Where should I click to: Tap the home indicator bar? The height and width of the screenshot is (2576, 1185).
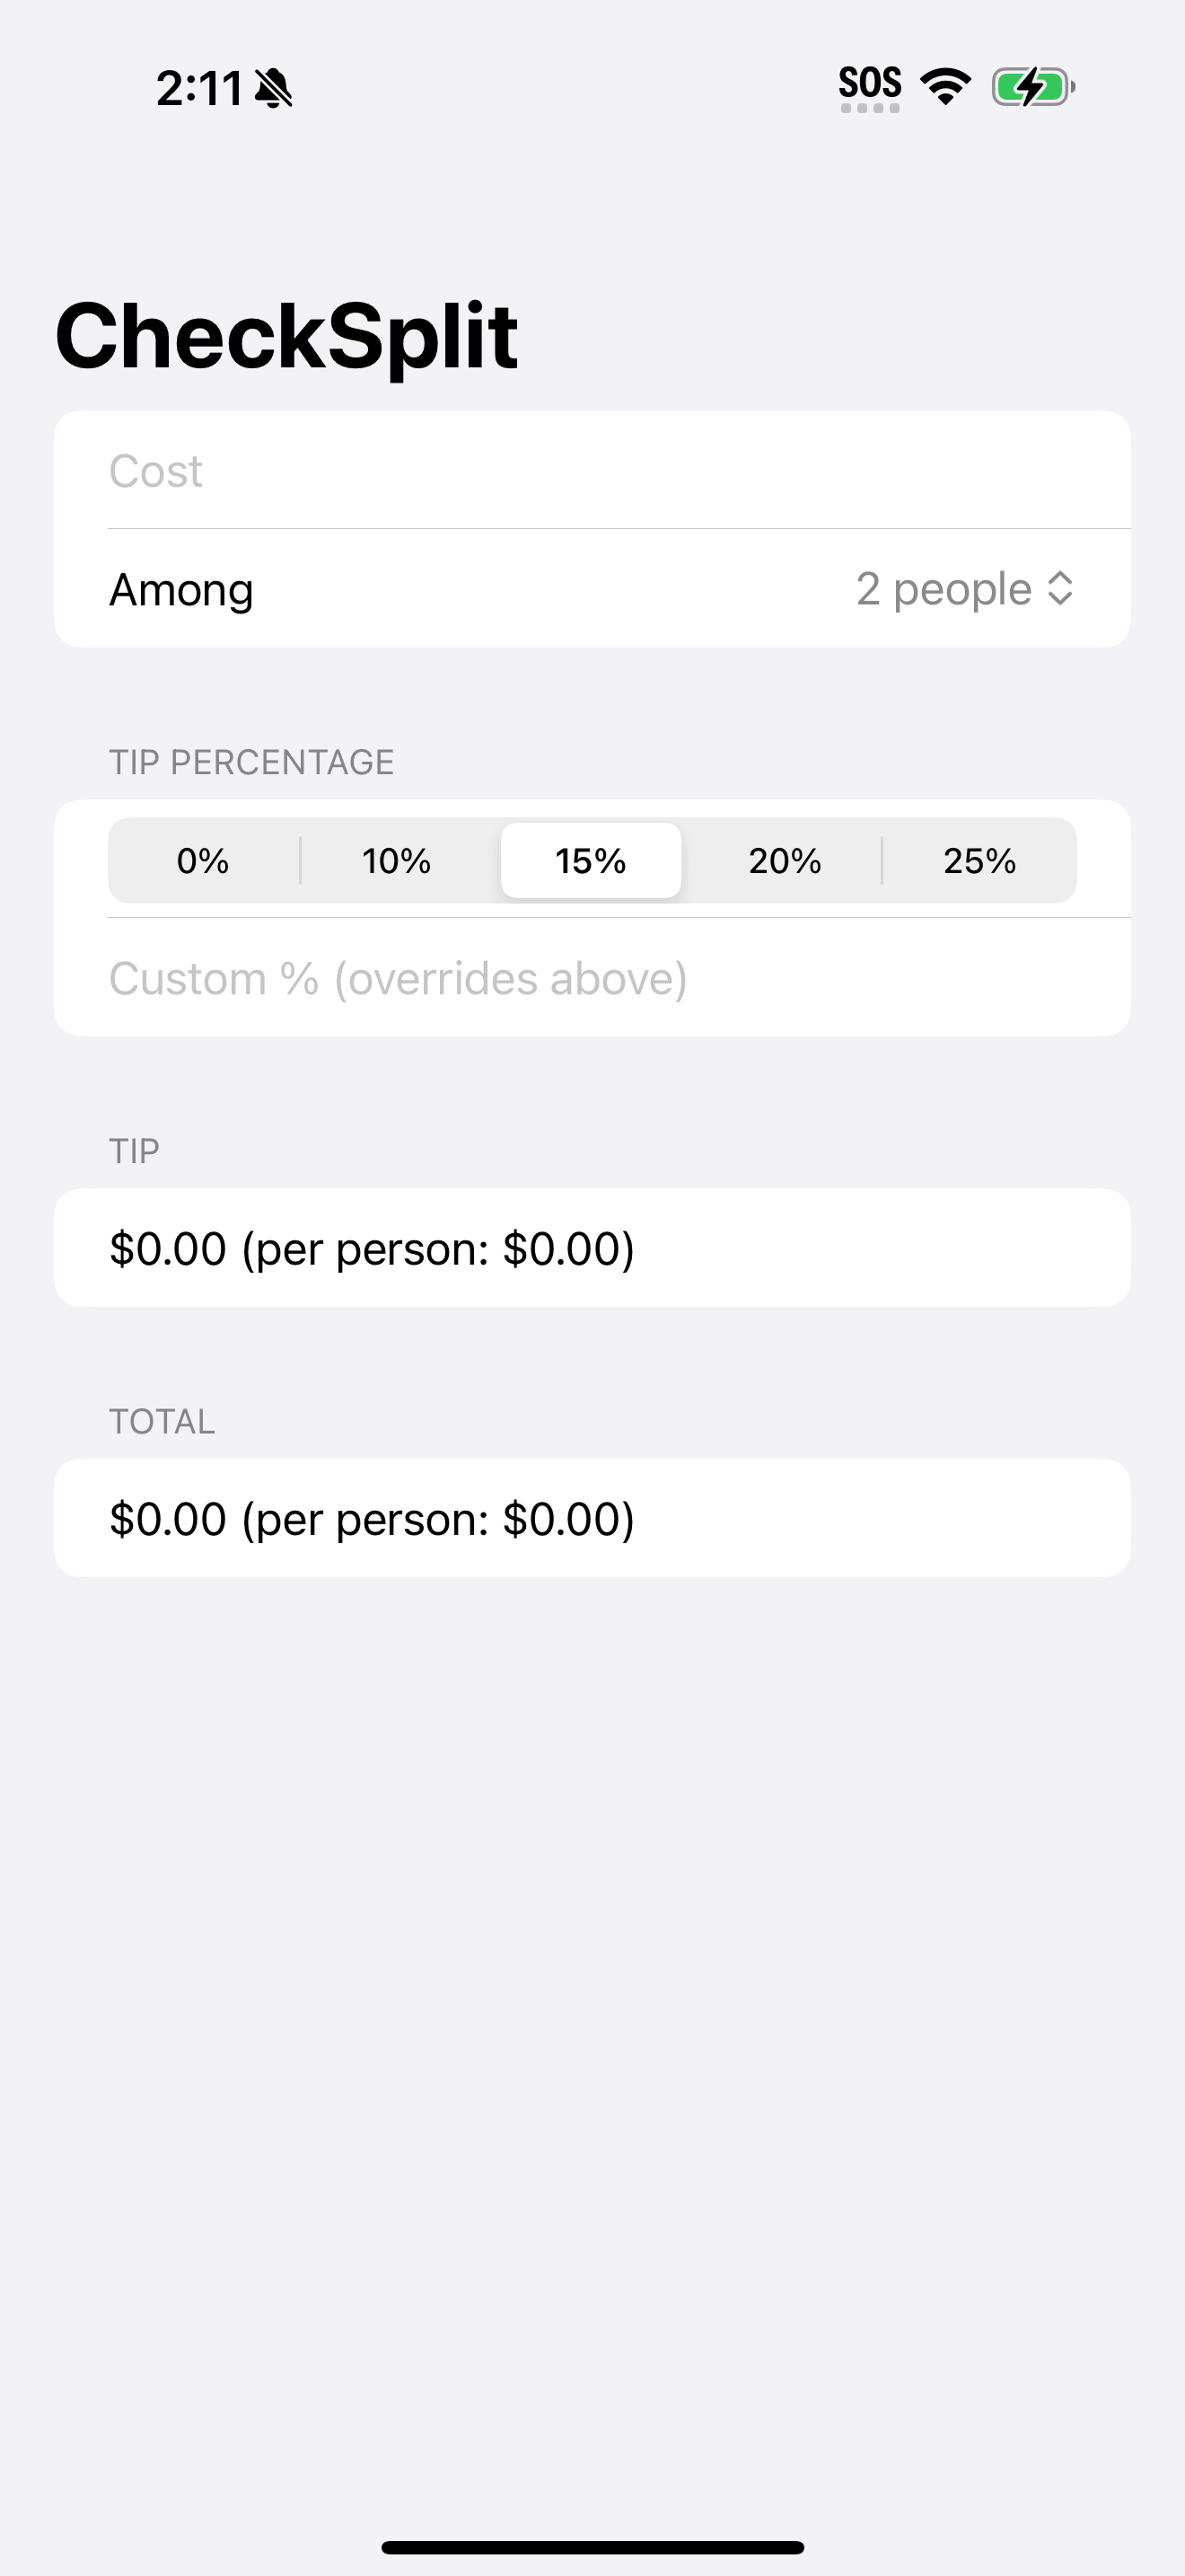(592, 2547)
